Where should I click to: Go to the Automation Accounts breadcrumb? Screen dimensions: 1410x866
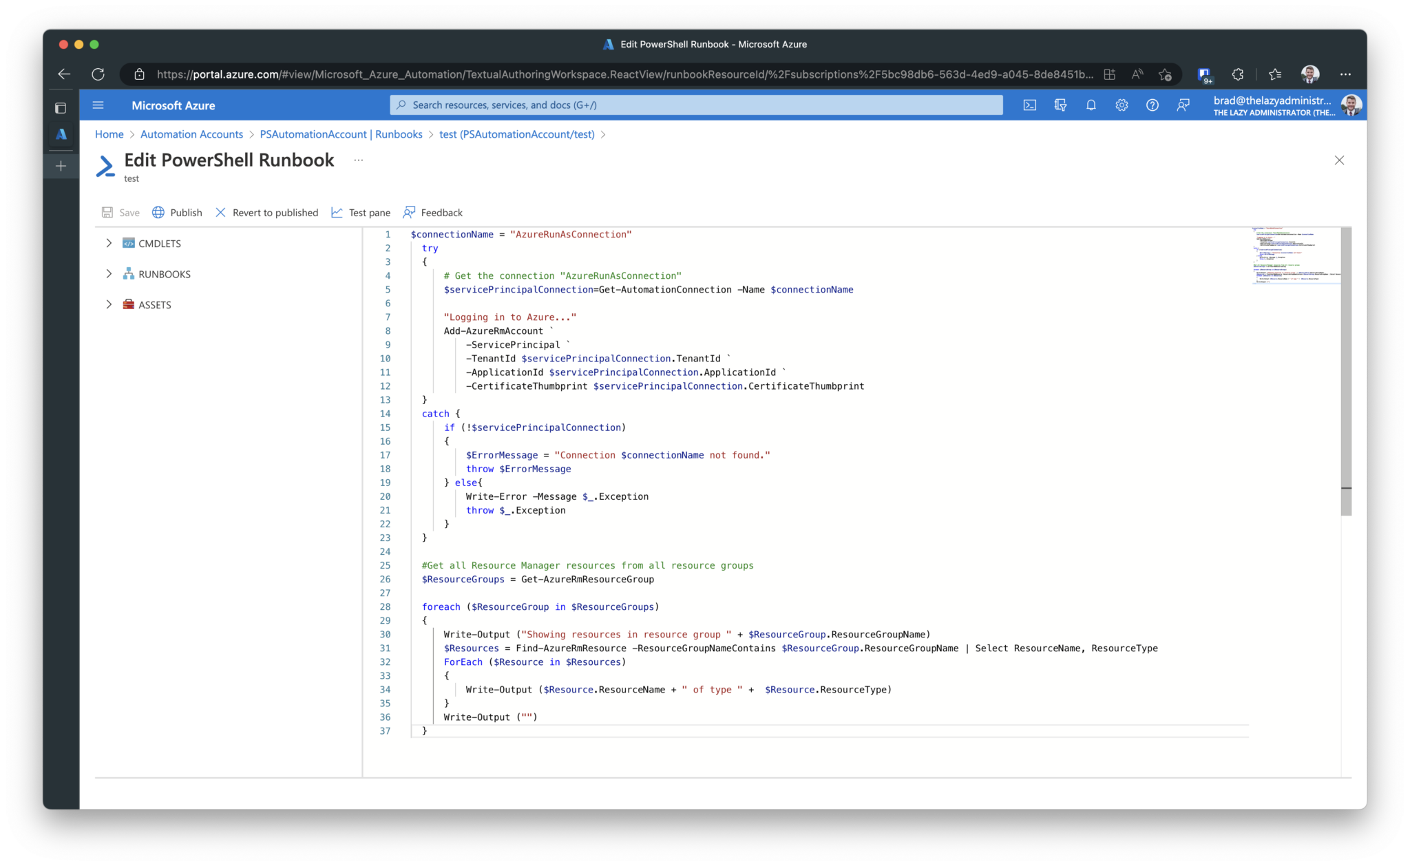coord(191,134)
